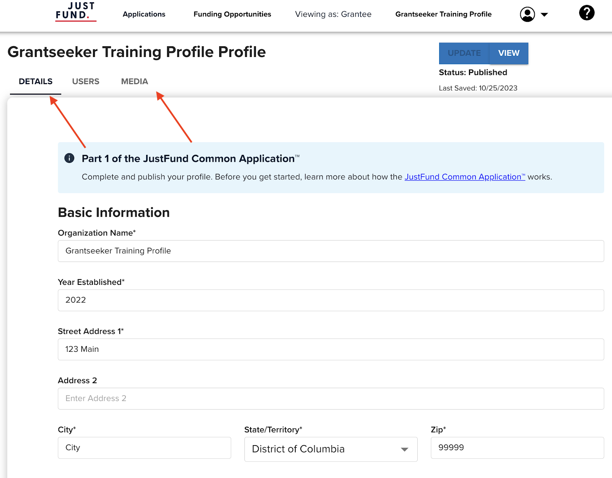Click the JustFund logo
This screenshot has width=612, height=478.
[75, 12]
